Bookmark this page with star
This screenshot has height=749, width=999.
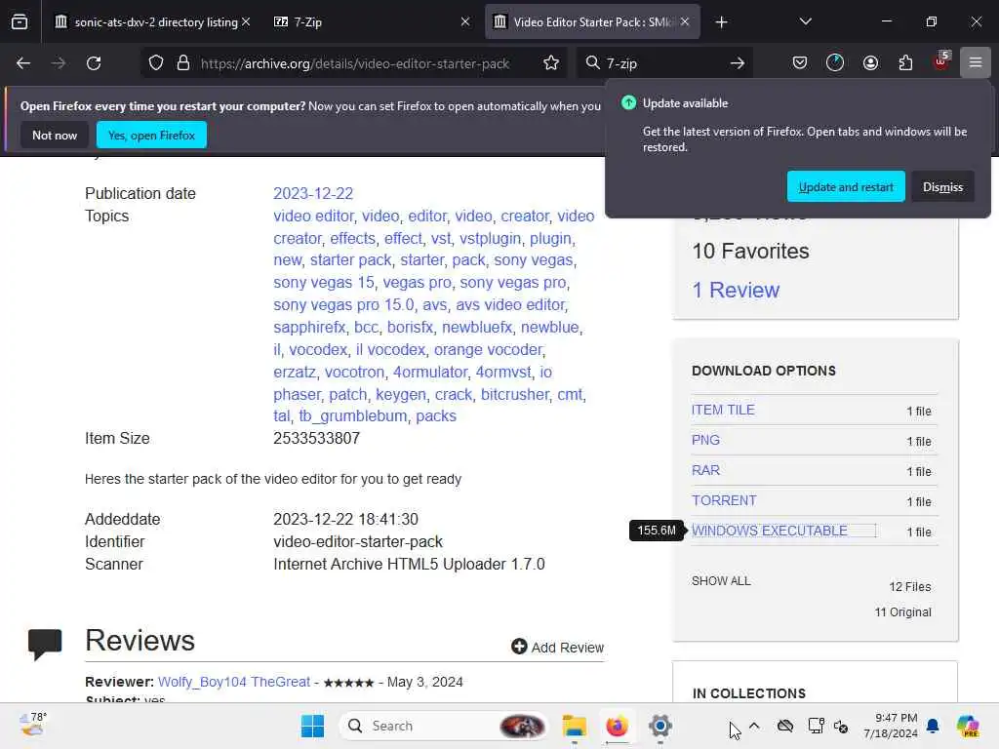click(x=551, y=63)
